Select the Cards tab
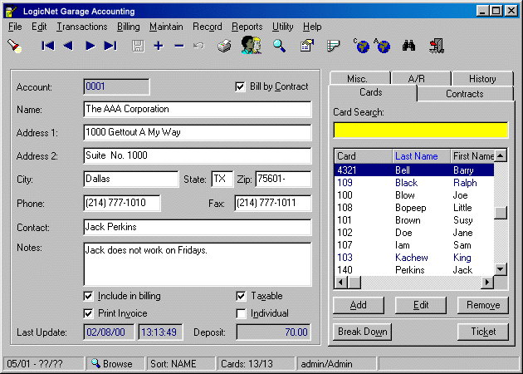523x374 pixels. click(373, 92)
